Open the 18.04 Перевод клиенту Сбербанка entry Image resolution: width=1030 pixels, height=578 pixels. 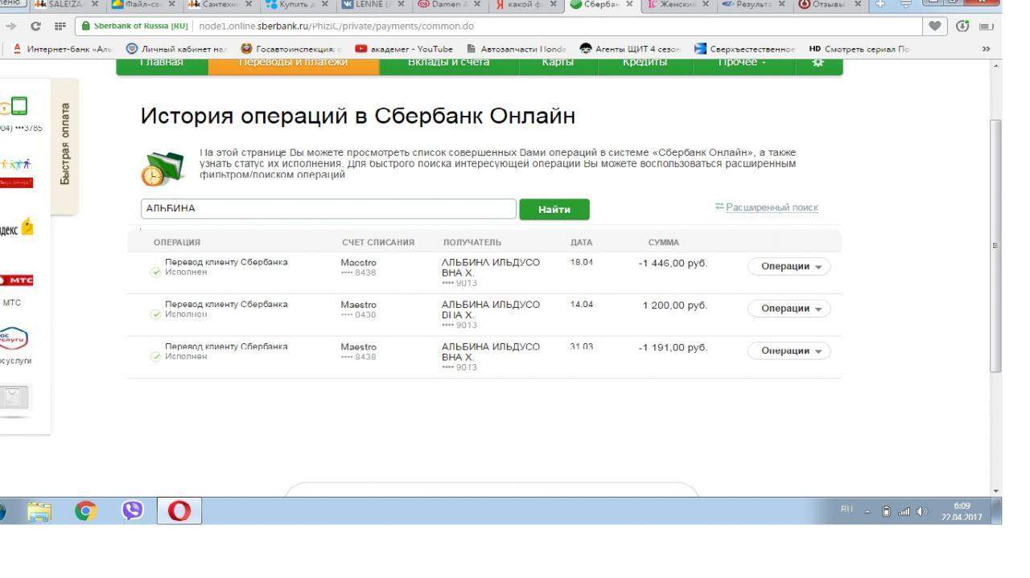click(226, 262)
